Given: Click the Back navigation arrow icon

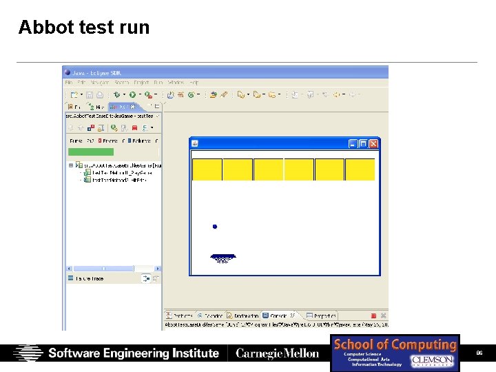Looking at the screenshot, I should 336,94.
